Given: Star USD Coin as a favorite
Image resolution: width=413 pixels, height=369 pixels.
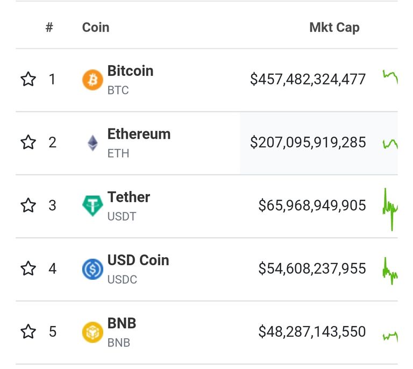Looking at the screenshot, I should pyautogui.click(x=28, y=268).
